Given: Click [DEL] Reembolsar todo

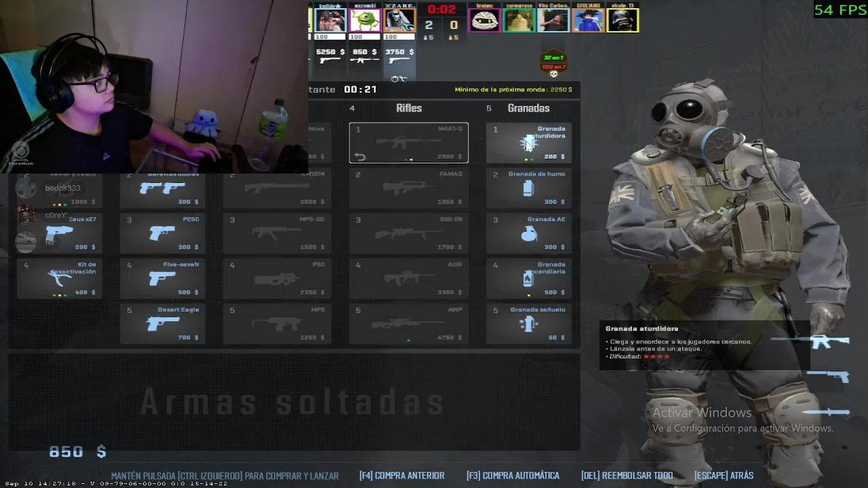Looking at the screenshot, I should click(627, 476).
